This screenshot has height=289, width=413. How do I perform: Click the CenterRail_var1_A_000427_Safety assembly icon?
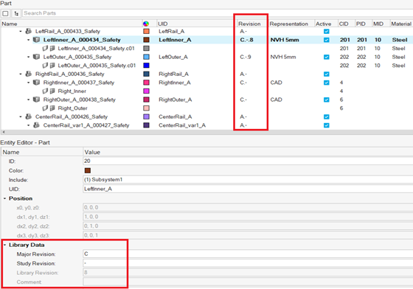pyautogui.click(x=36, y=125)
